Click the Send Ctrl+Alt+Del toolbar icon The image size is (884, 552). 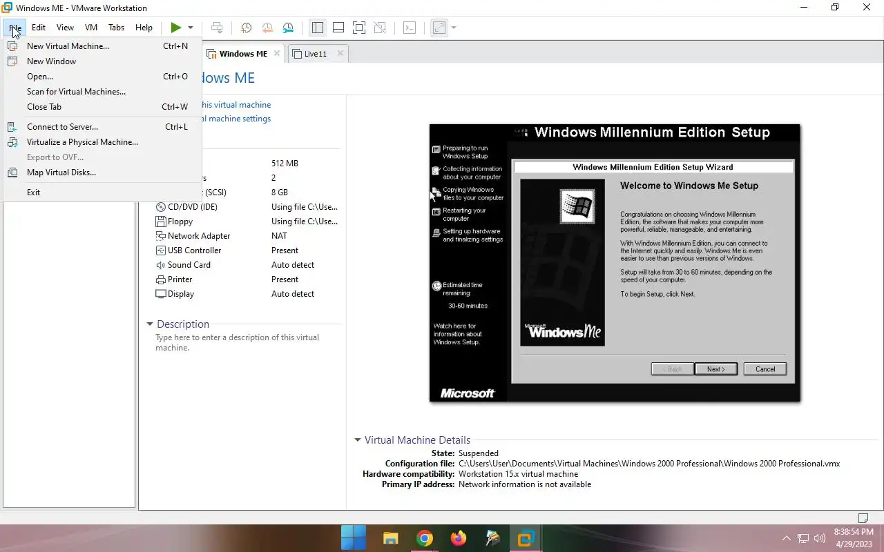217,28
